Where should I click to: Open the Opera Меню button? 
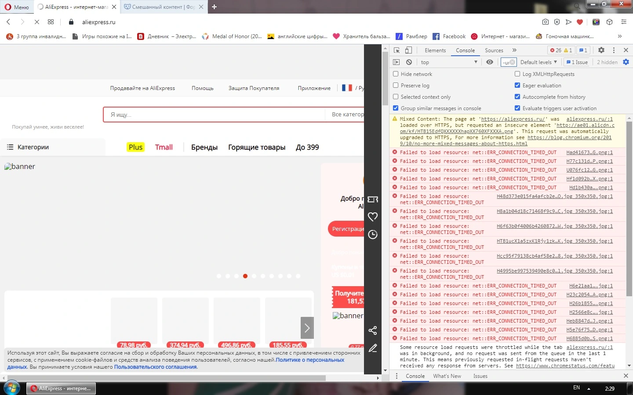tap(17, 7)
